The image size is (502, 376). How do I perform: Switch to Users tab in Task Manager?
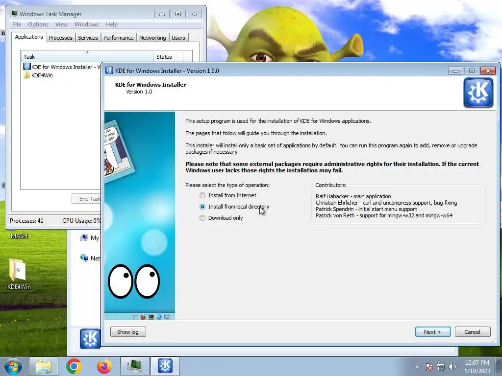click(178, 38)
